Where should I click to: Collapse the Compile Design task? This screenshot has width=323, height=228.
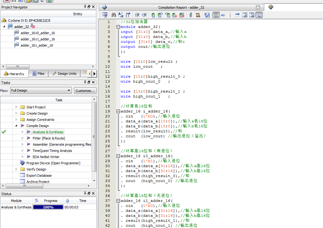pos(16,125)
